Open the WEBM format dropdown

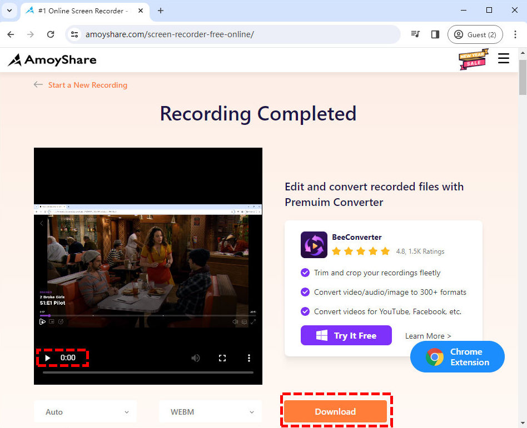[x=210, y=411]
